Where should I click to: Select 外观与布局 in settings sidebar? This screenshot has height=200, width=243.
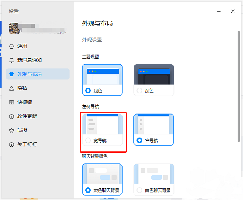[x=38, y=74]
